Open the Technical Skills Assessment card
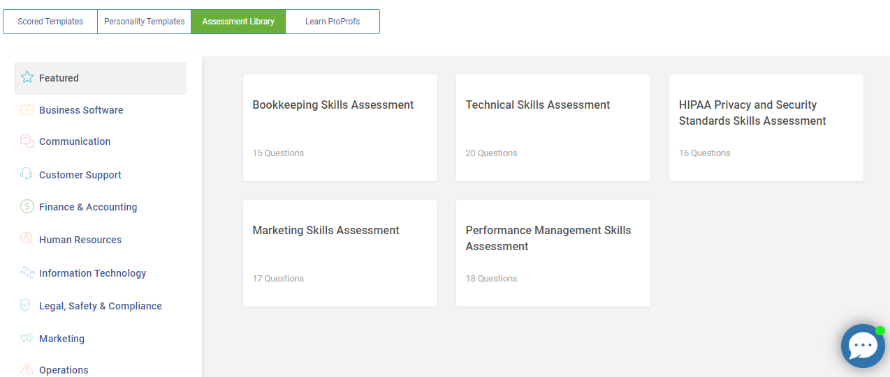The width and height of the screenshot is (890, 377). (x=553, y=128)
